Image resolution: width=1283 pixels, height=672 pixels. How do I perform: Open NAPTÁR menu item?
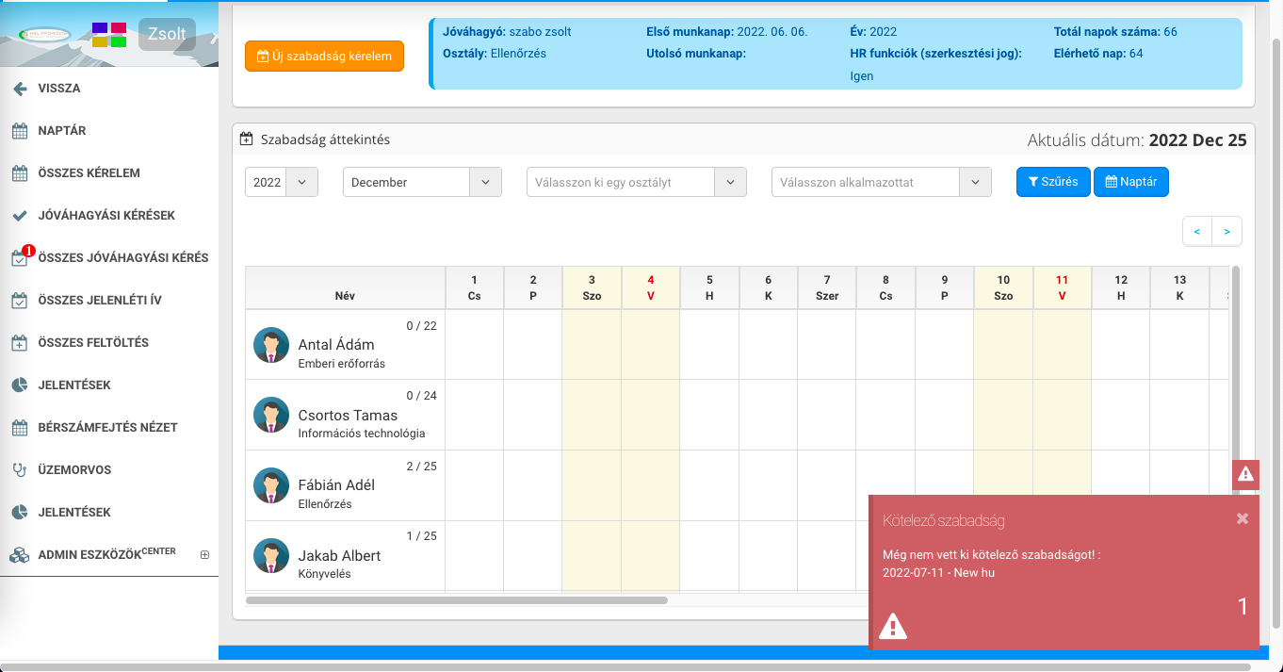point(109,131)
